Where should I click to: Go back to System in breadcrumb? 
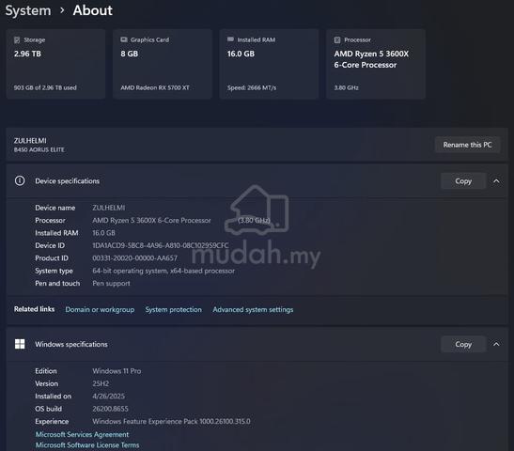(28, 10)
